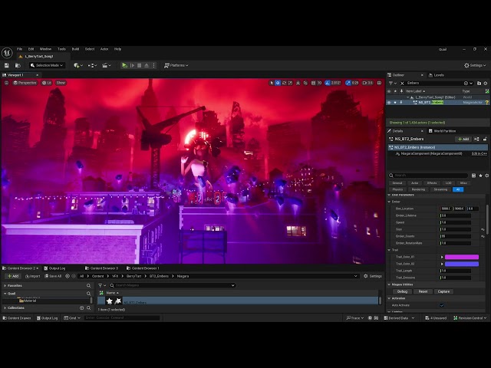This screenshot has height=368, width=491.
Task: Pick the Select objects cursor tool in viewport
Action: (272, 83)
